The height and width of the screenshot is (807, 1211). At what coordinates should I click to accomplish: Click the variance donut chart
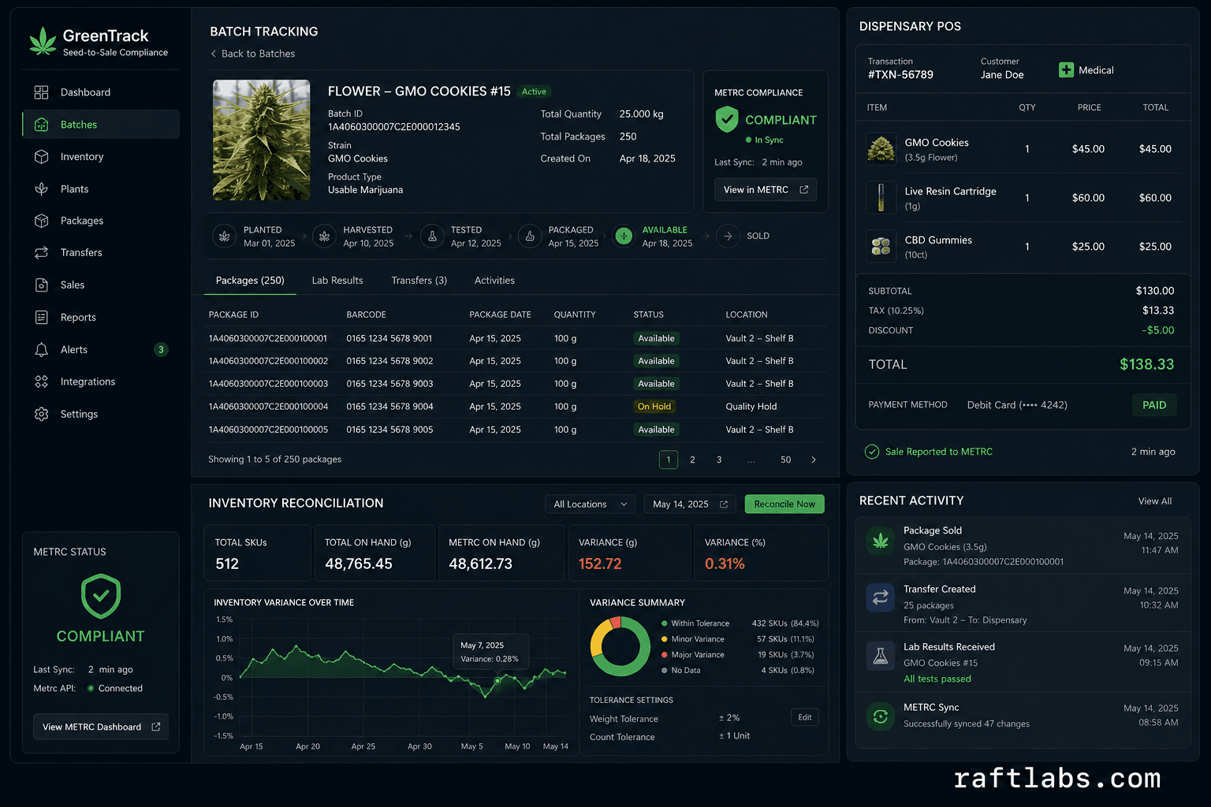(620, 646)
